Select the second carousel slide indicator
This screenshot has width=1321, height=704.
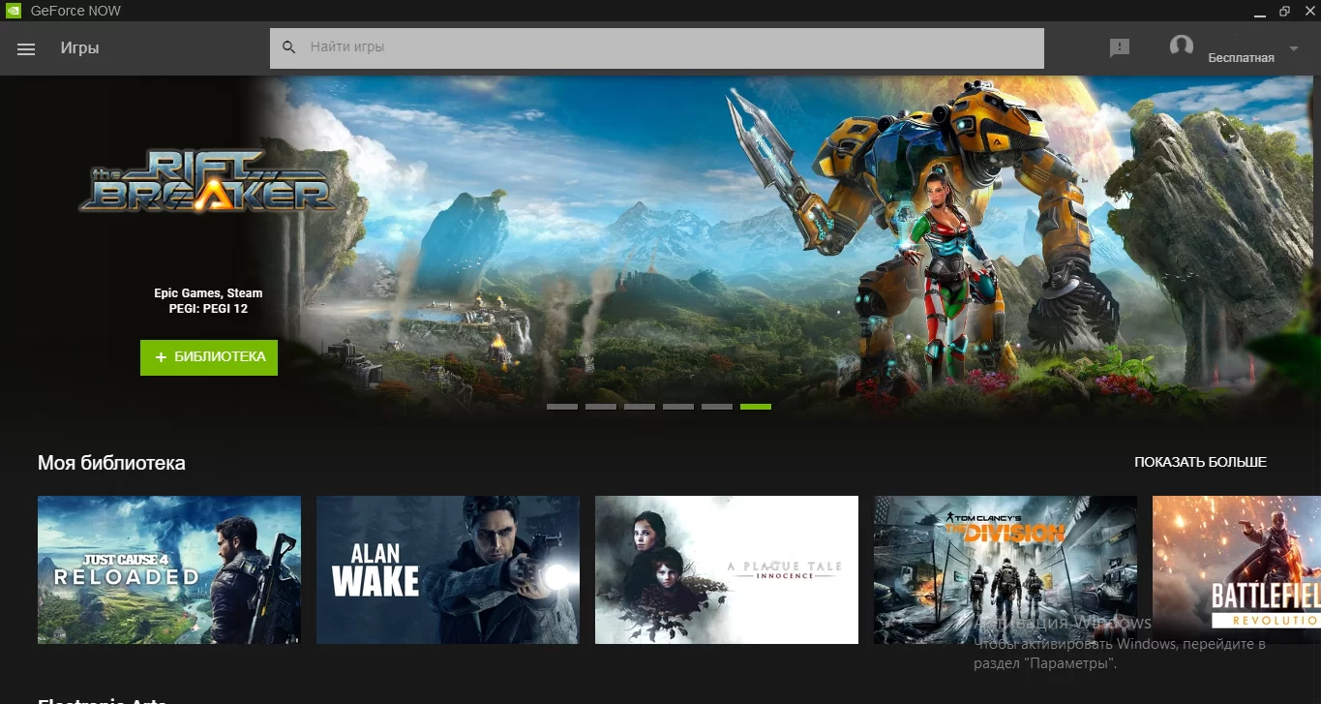[601, 407]
